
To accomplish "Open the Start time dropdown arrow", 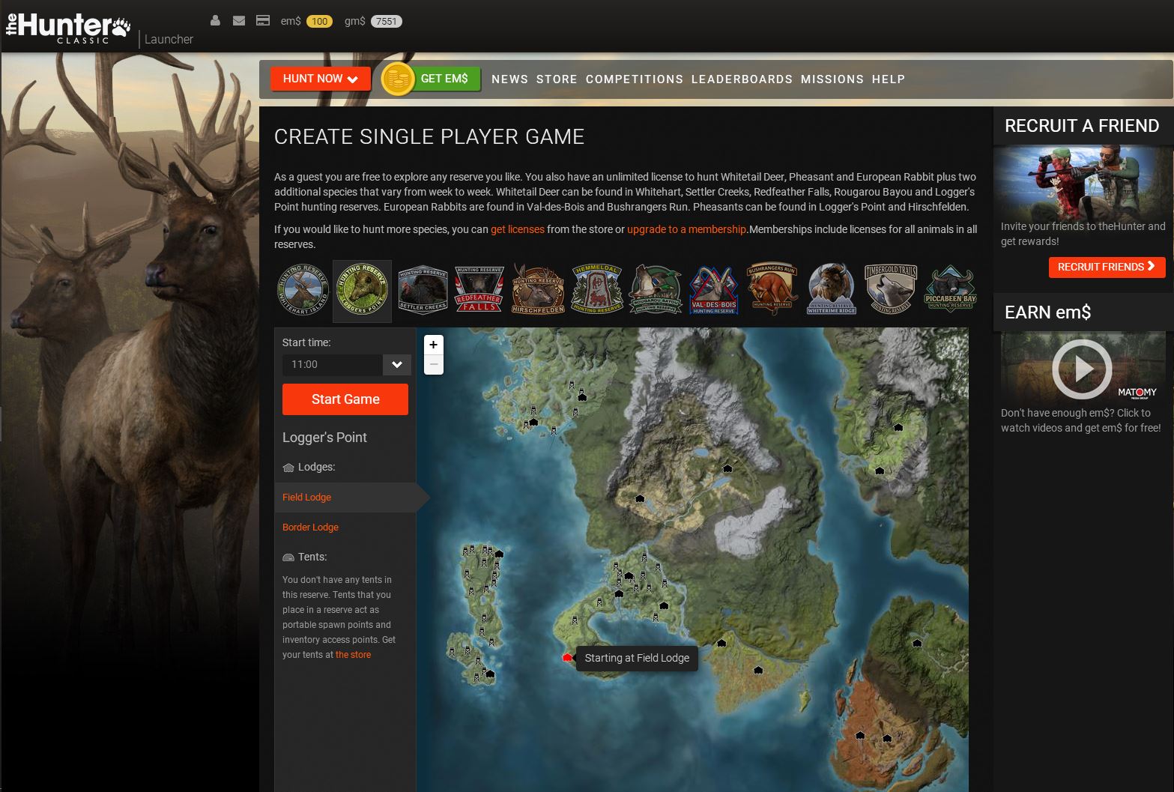I will pyautogui.click(x=397, y=365).
